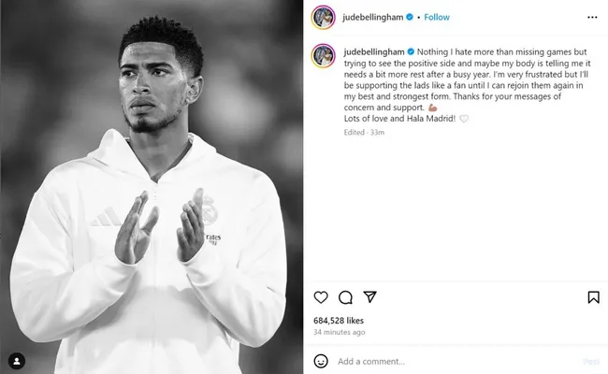Click the verified badge in header
Screen dimensions: 608x374
coord(410,17)
